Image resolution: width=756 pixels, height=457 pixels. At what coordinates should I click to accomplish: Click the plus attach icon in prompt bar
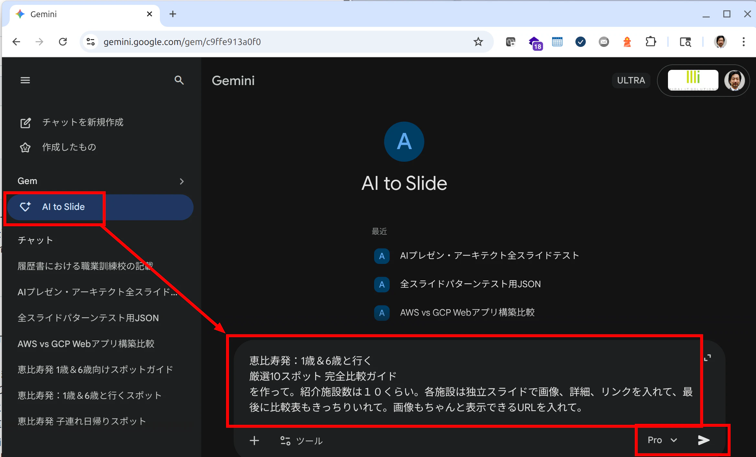254,441
